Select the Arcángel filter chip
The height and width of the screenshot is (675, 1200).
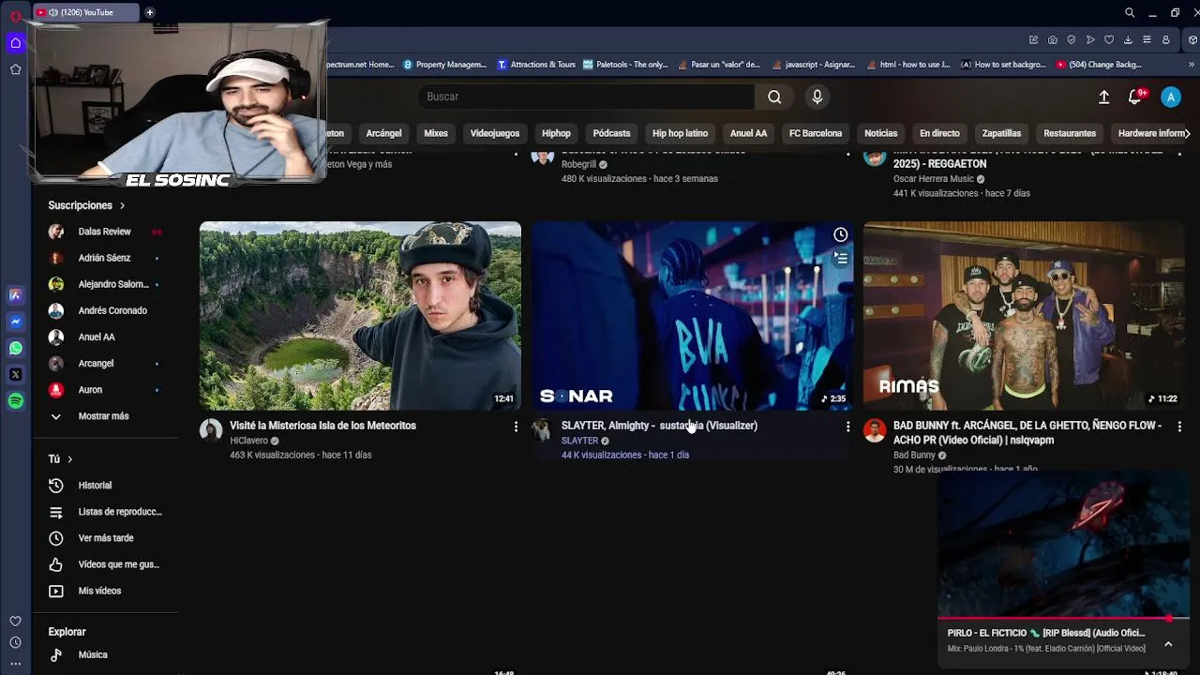383,133
